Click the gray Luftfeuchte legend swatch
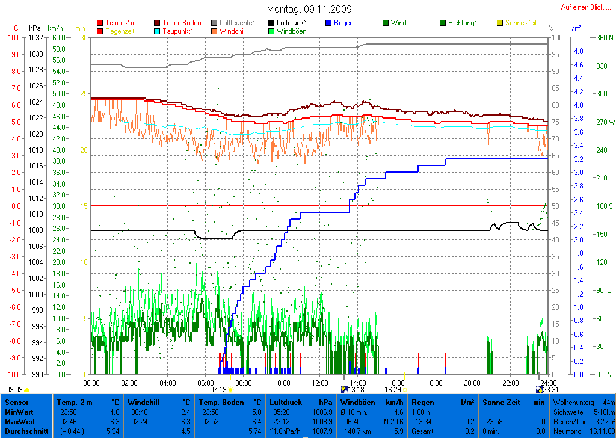The height and width of the screenshot is (438, 616). pos(215,23)
